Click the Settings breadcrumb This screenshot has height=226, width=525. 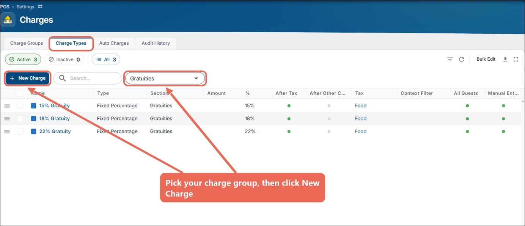[25, 7]
